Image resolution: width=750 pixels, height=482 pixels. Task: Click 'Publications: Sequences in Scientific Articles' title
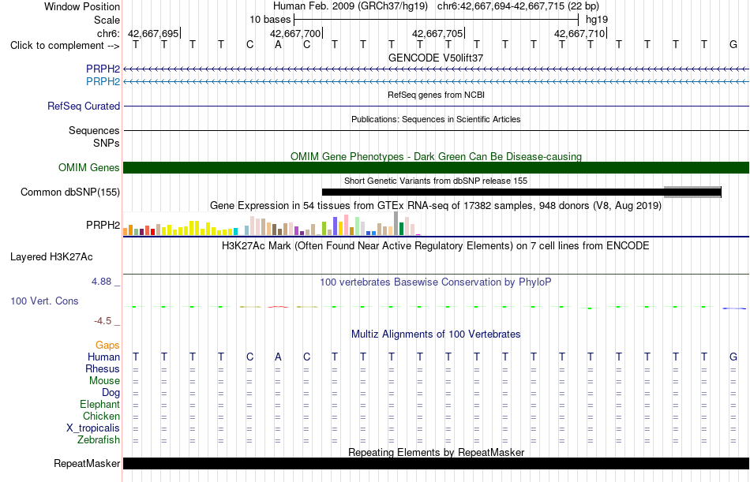[x=436, y=119]
